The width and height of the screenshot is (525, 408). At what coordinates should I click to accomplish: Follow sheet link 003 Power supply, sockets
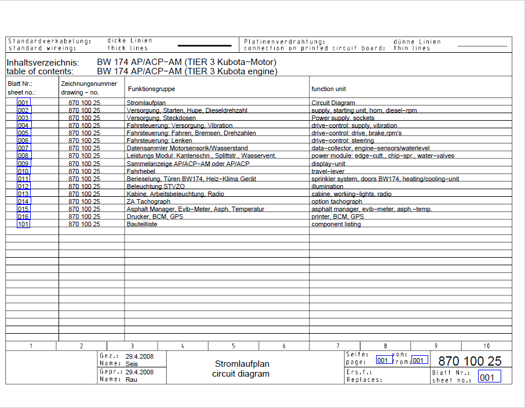point(24,118)
